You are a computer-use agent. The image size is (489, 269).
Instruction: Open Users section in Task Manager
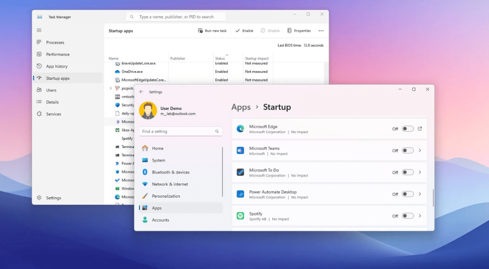67,90
